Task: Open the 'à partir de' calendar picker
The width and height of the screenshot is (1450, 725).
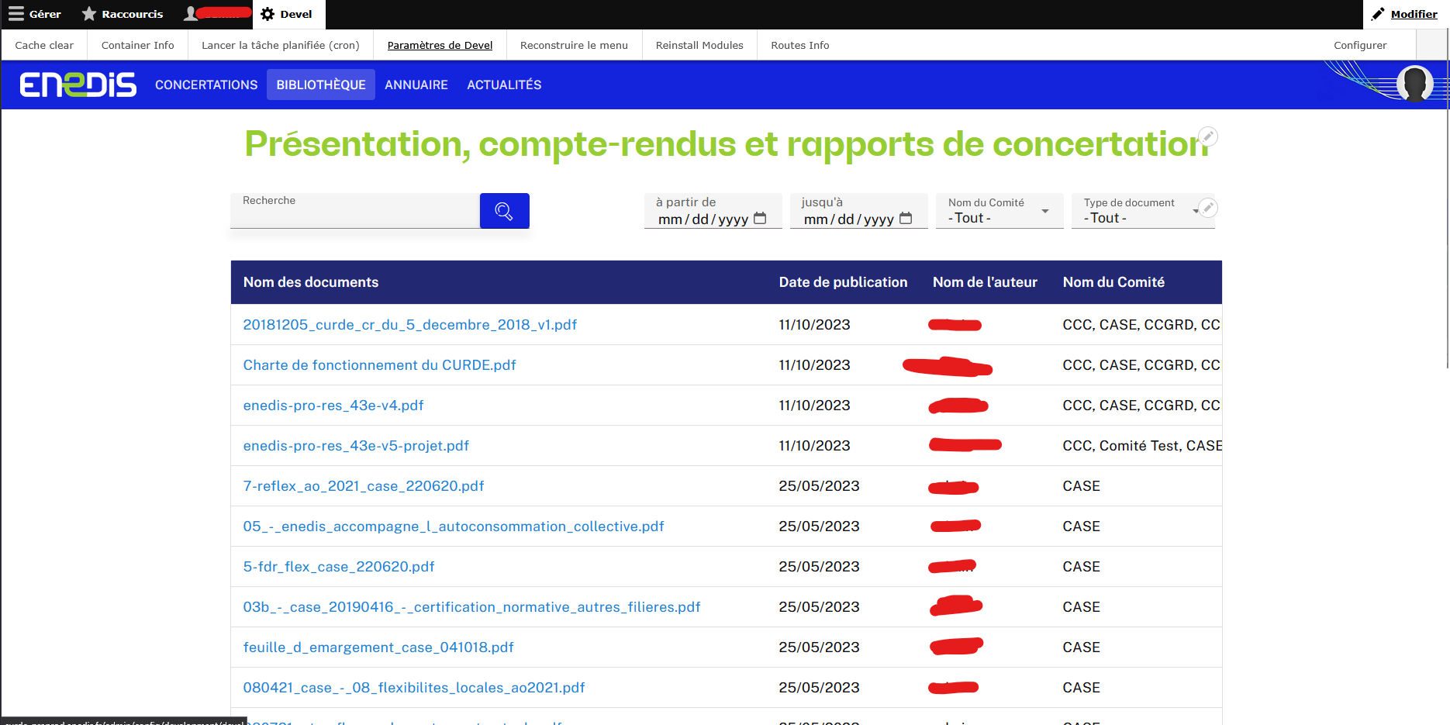Action: point(760,219)
